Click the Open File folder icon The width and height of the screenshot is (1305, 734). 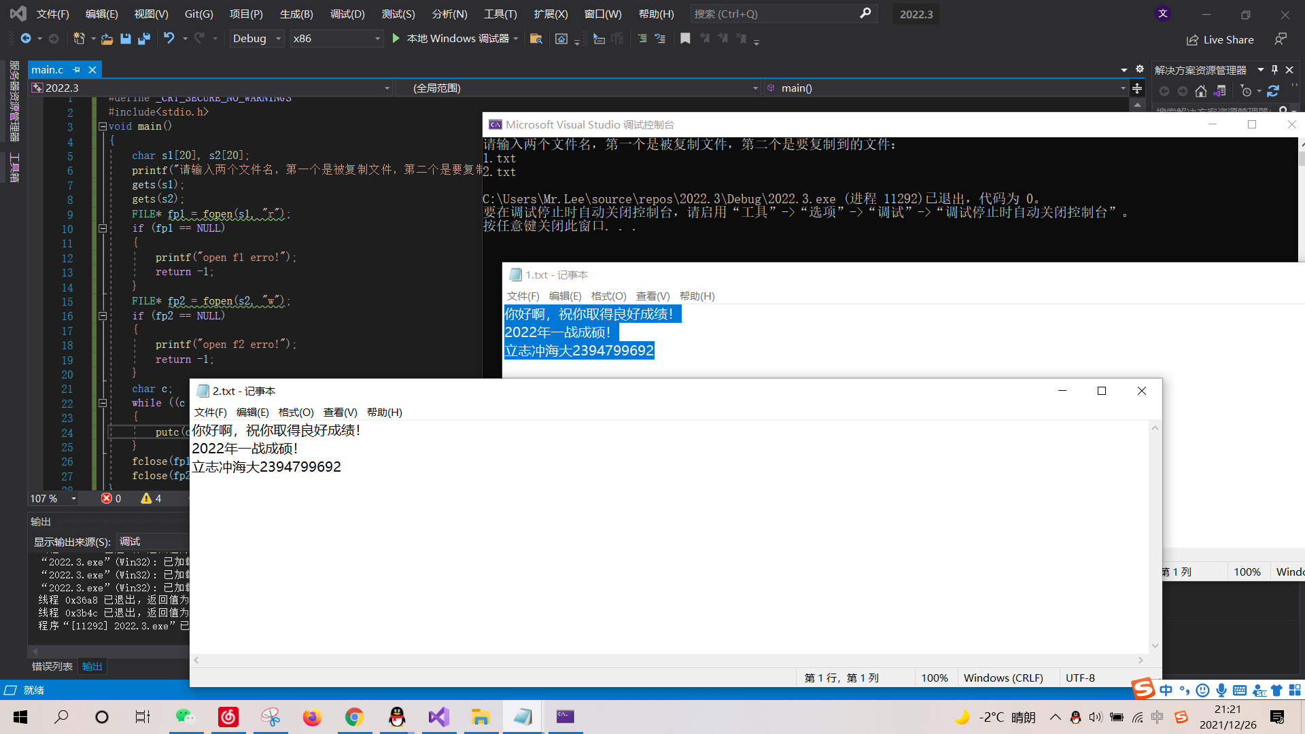pos(107,39)
